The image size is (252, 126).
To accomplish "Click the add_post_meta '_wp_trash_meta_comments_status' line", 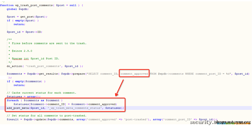I will coord(65,108).
